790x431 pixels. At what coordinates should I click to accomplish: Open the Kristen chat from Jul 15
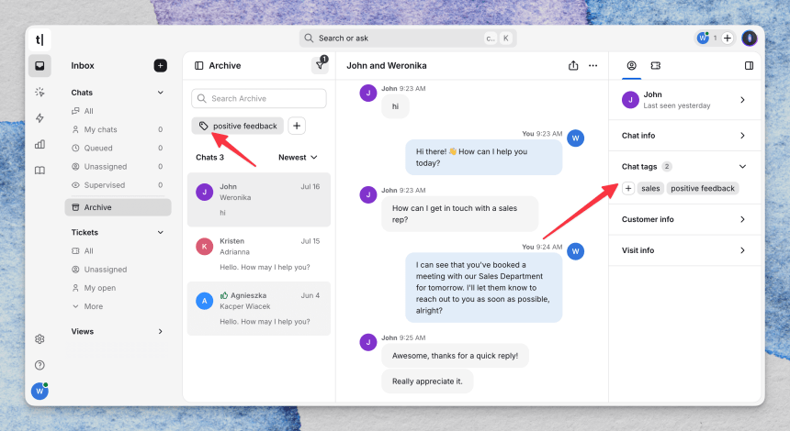click(x=258, y=254)
